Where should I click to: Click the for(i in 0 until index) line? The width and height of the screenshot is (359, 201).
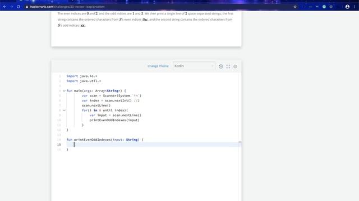click(x=105, y=111)
